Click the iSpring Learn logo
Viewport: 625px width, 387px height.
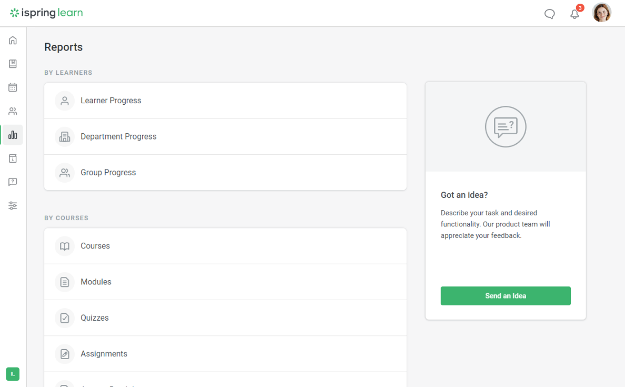coord(46,13)
